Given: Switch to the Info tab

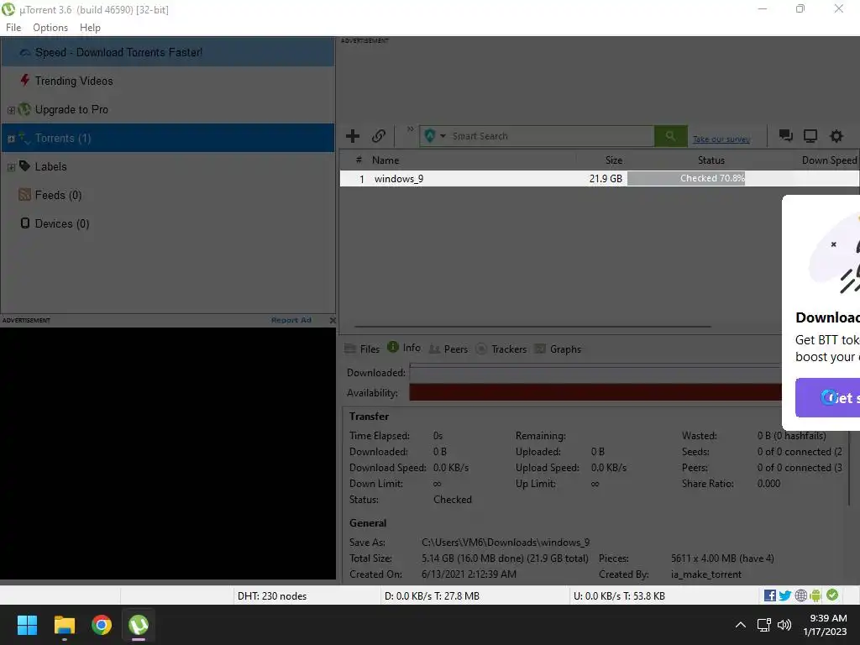Looking at the screenshot, I should 404,348.
